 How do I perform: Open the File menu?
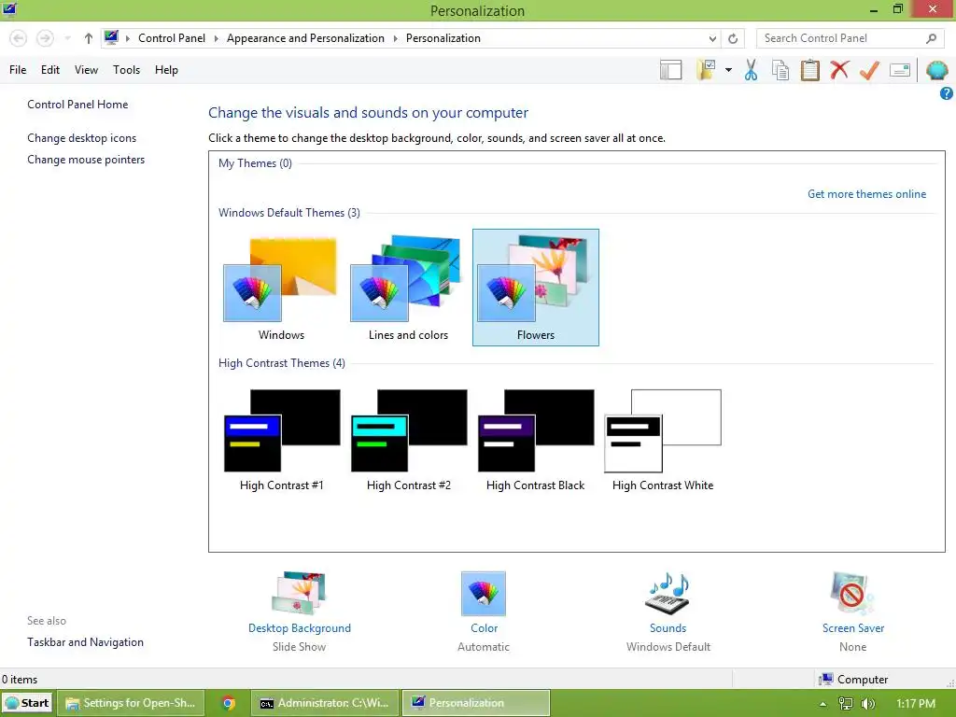[18, 69]
